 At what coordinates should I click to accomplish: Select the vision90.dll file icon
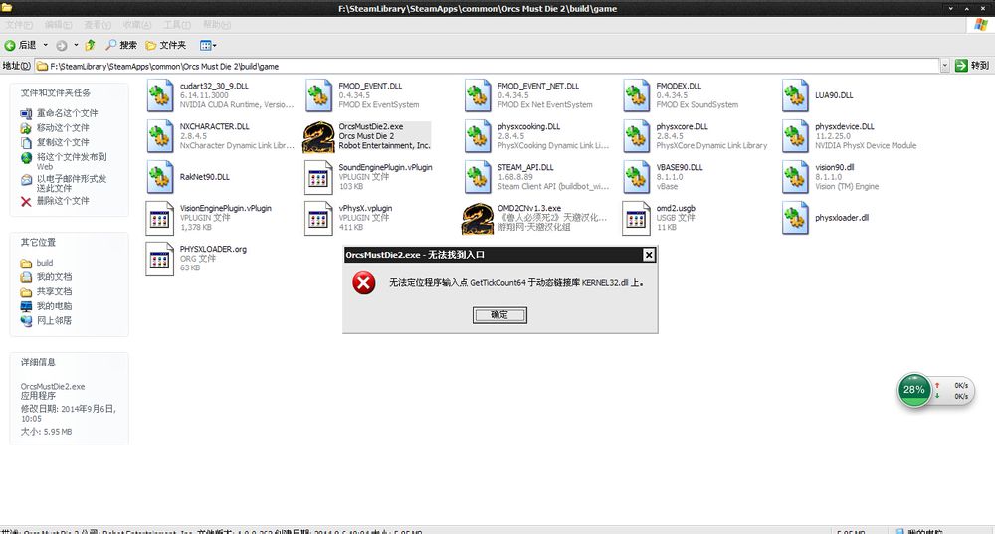(x=795, y=177)
